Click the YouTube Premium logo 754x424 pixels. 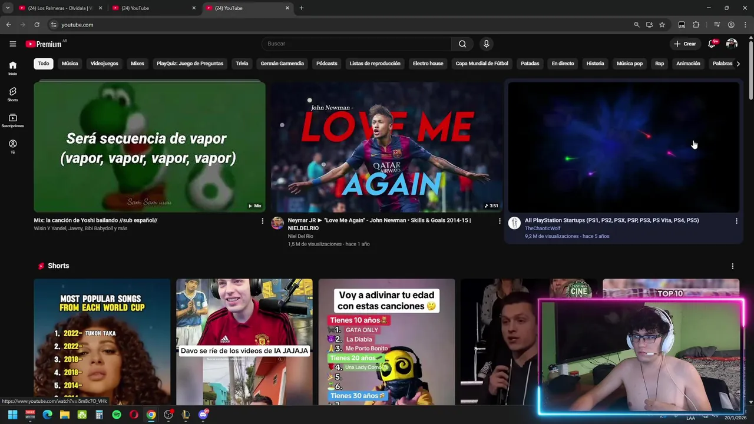(x=44, y=44)
